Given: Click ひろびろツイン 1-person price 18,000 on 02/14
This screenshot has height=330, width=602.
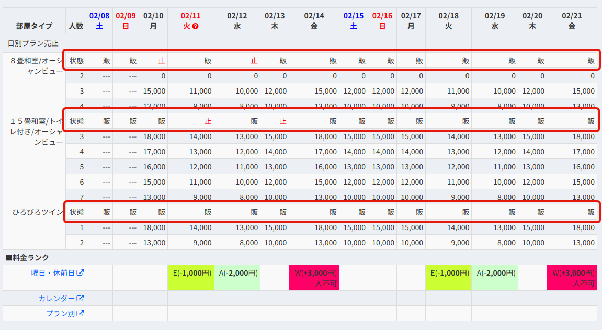Looking at the screenshot, I should click(x=325, y=227).
